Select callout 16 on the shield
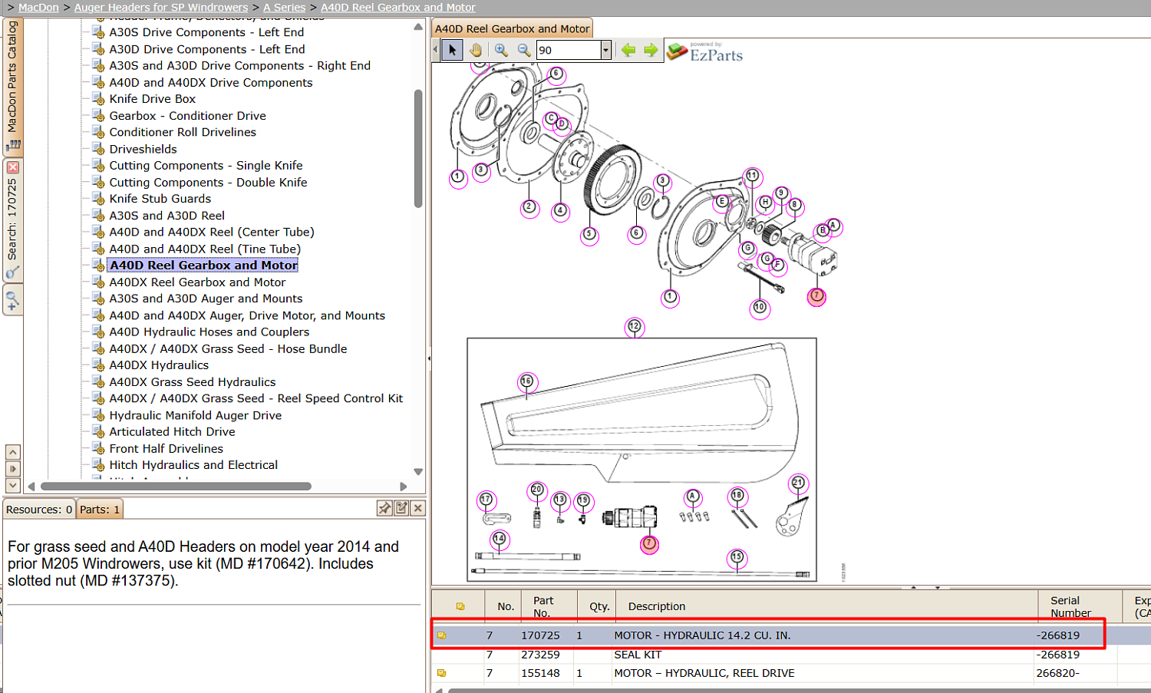This screenshot has height=693, width=1151. click(x=526, y=381)
